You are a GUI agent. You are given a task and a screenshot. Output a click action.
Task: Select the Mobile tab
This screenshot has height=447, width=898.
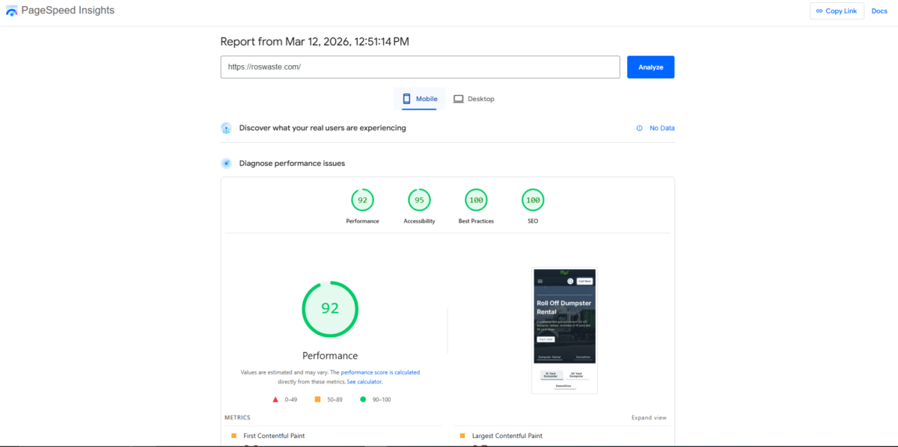pos(419,98)
